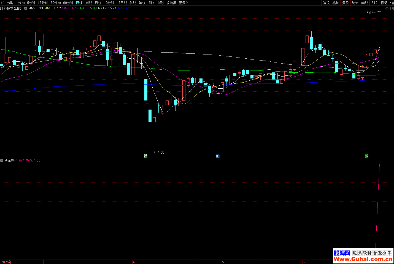
Task: Select the 10分钟 period tab
Action: click(x=109, y=3)
